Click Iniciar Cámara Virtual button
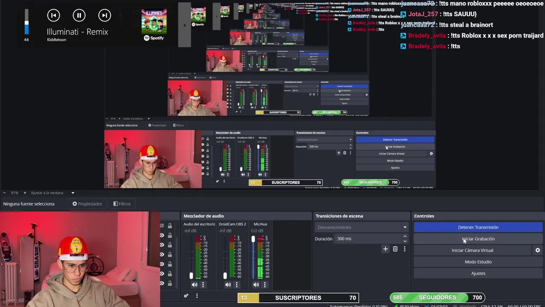545x307 pixels. (472, 250)
